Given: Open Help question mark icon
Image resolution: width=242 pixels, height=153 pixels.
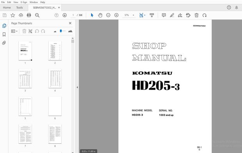Looking at the screenshot, I should point(229,7).
